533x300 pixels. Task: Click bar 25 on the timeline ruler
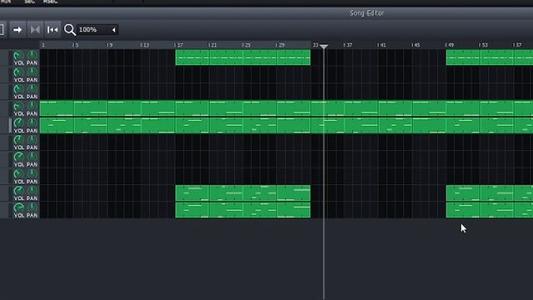247,45
